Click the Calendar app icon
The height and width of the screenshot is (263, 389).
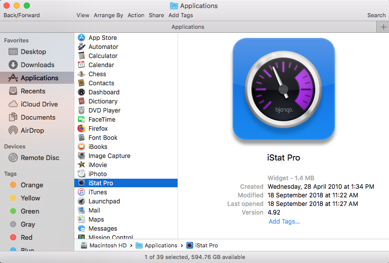[x=81, y=65]
